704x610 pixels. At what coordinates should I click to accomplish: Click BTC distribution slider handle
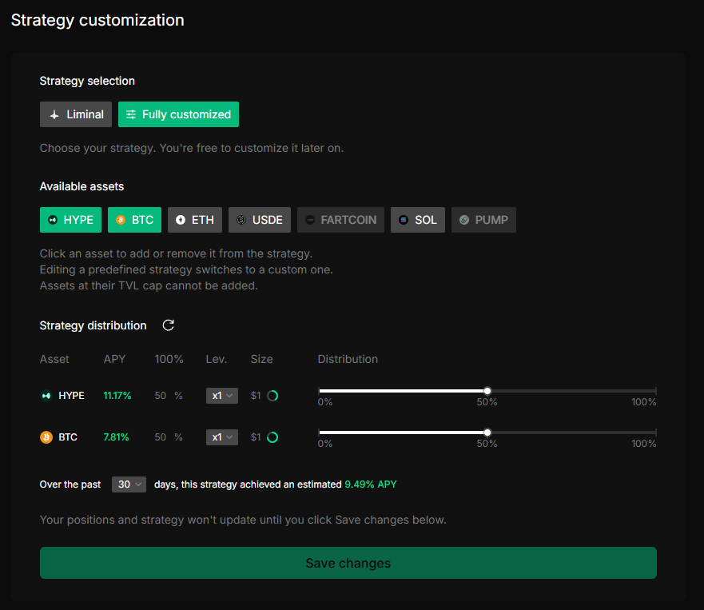pyautogui.click(x=487, y=433)
